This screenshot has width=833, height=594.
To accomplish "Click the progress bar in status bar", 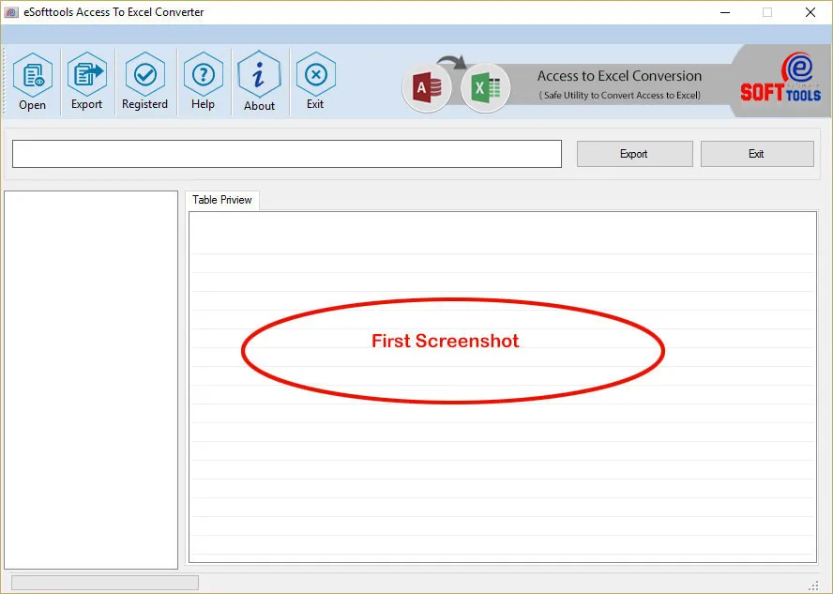I will coord(105,583).
